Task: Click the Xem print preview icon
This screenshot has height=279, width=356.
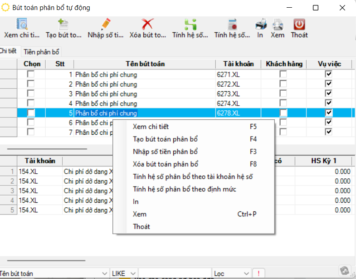Action: (278, 24)
